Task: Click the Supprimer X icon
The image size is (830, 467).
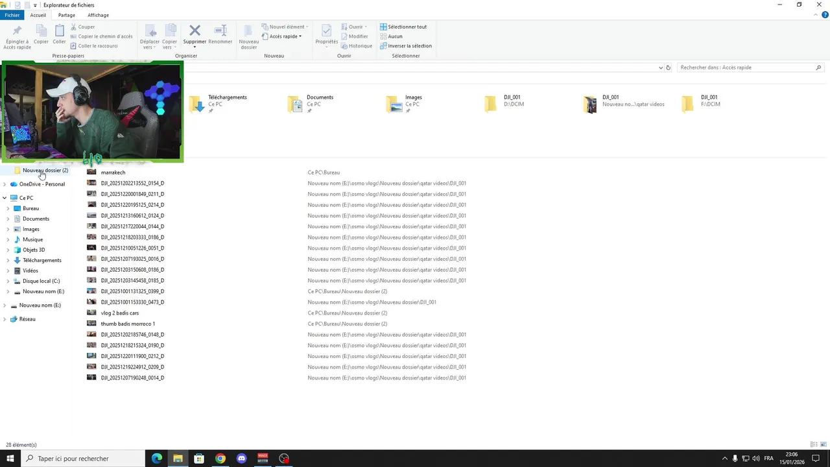Action: [x=195, y=30]
